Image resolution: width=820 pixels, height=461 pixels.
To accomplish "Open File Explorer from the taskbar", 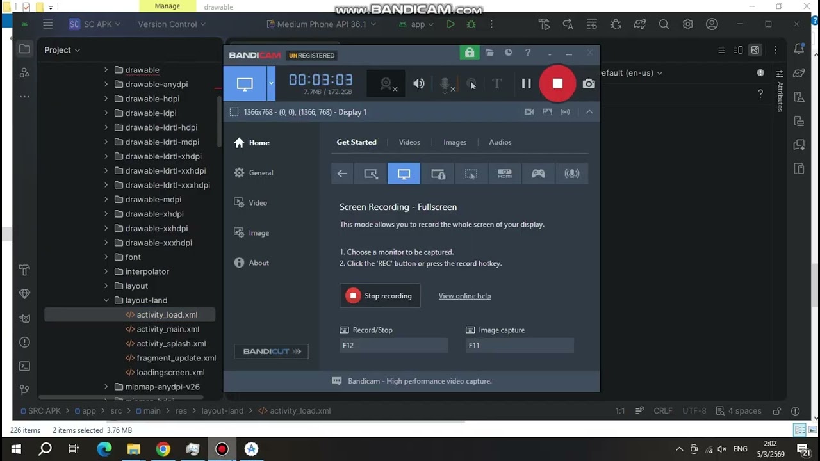I will coord(133,449).
